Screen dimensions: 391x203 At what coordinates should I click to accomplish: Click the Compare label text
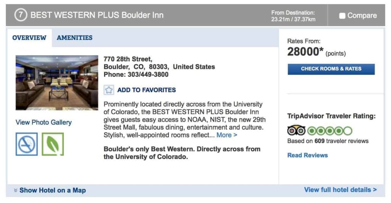pos(362,16)
